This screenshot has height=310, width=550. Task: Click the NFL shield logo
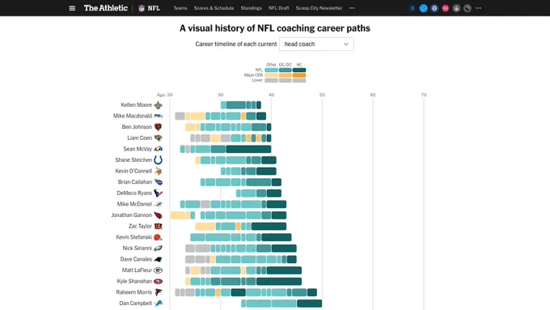click(142, 8)
